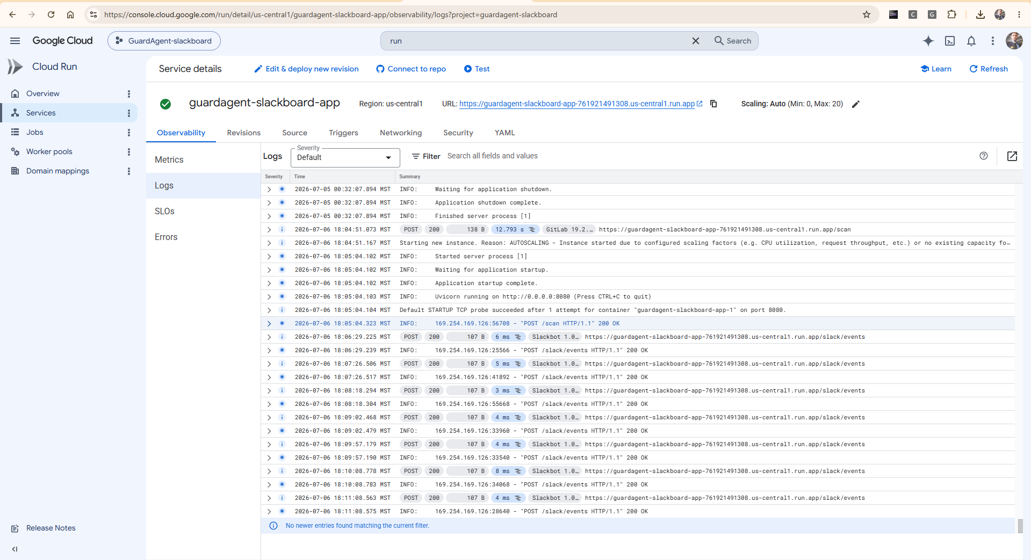
Task: Click the Learn button
Action: pos(936,69)
